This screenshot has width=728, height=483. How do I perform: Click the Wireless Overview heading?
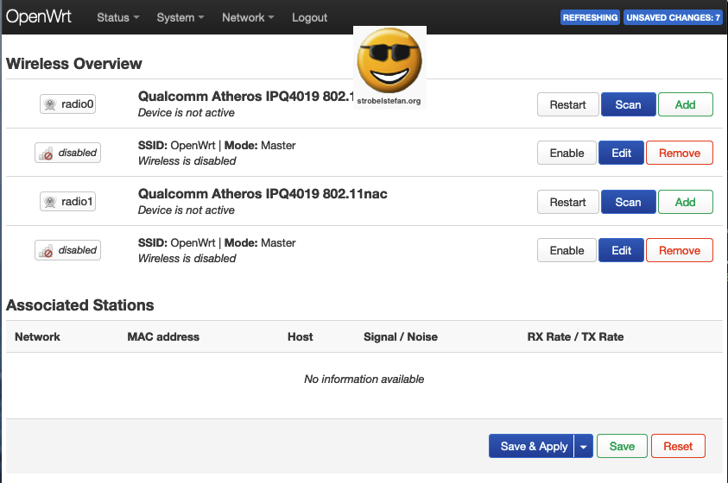click(73, 64)
